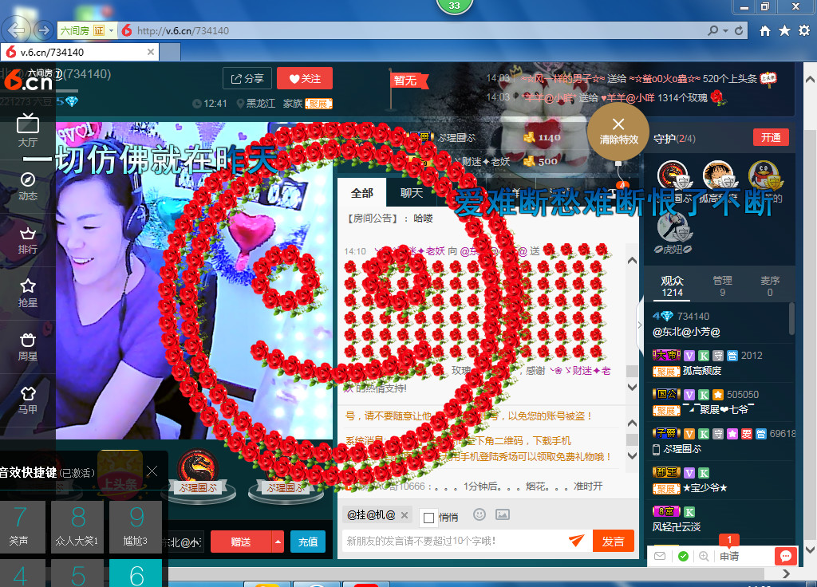Expand the address bar search dropdown arrow

[725, 31]
